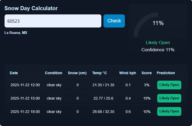
Task: Click the Condition column header
Action: 53,73
